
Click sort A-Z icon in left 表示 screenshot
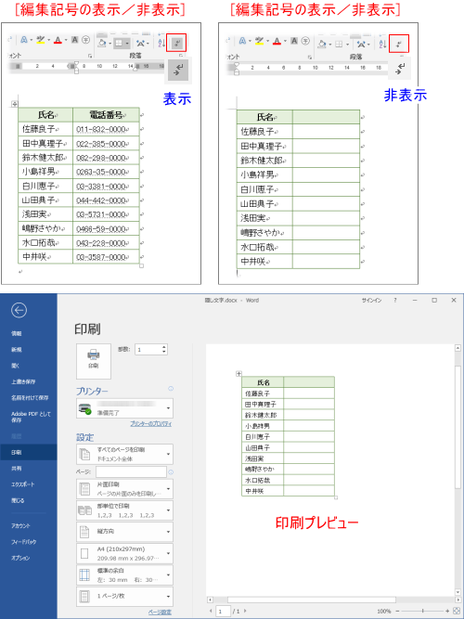(x=161, y=43)
